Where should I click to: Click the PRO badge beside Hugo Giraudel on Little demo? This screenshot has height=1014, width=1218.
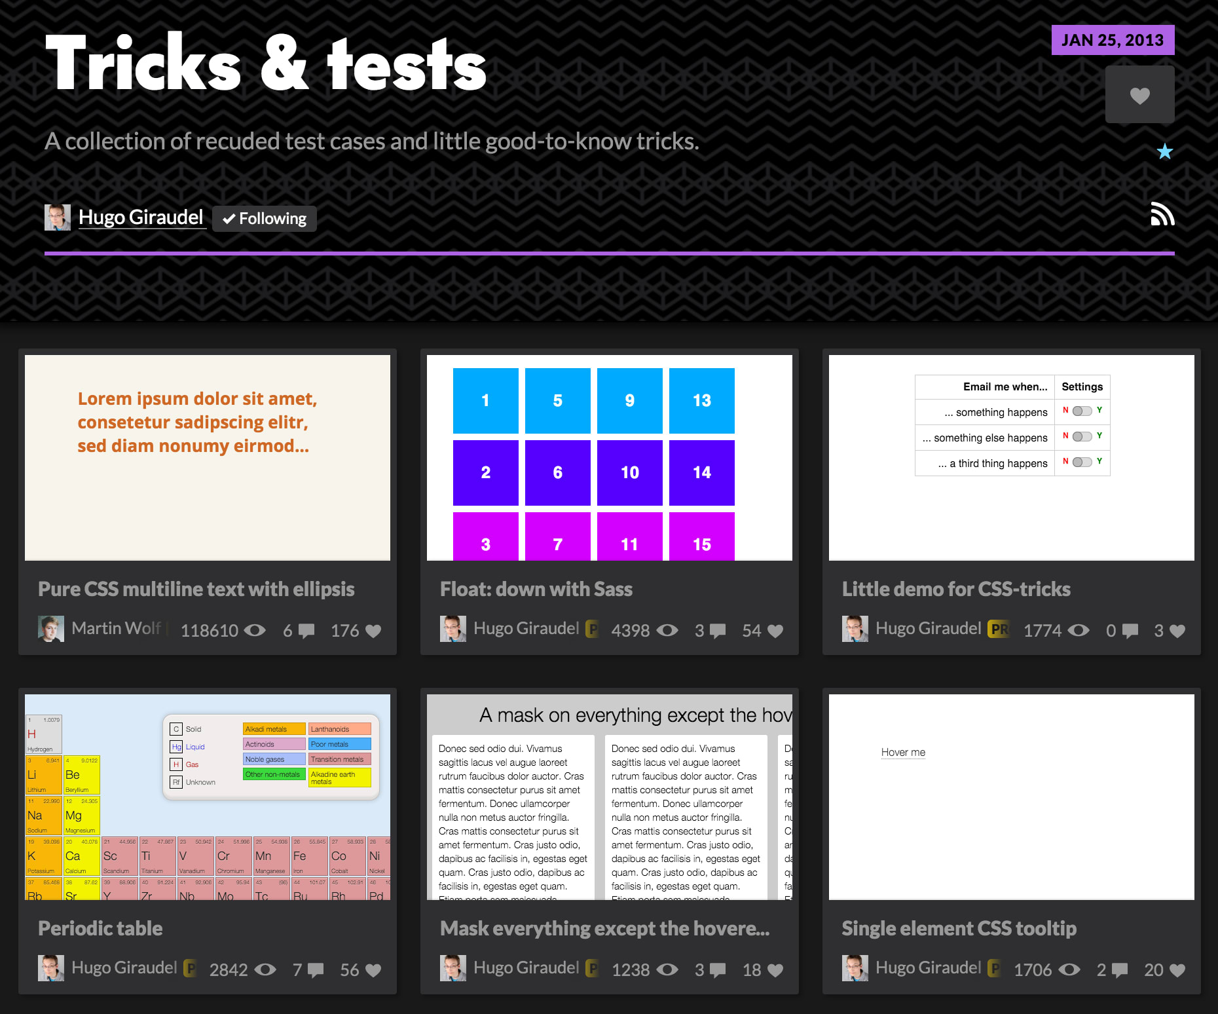point(999,628)
